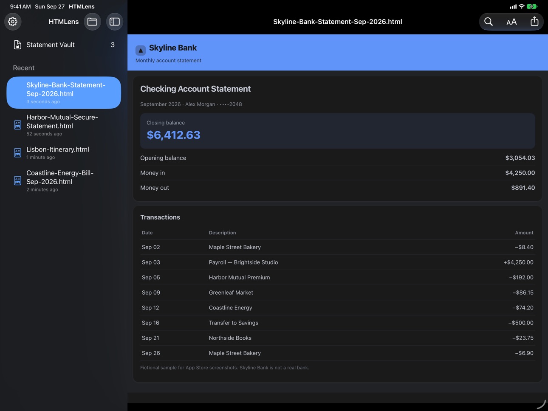Click the Description column header
The height and width of the screenshot is (411, 548).
[x=222, y=233]
